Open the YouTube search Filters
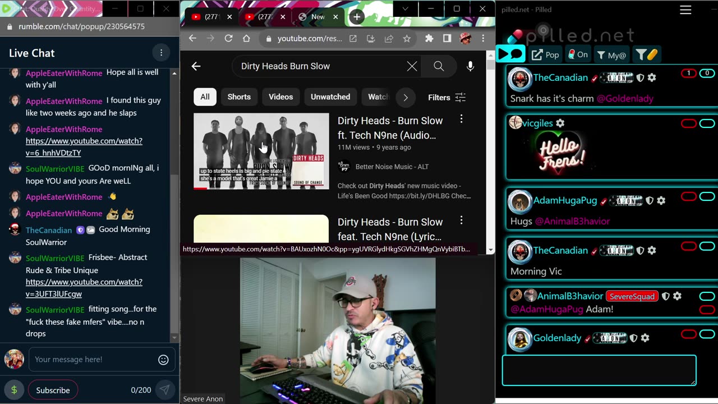 [x=447, y=98]
